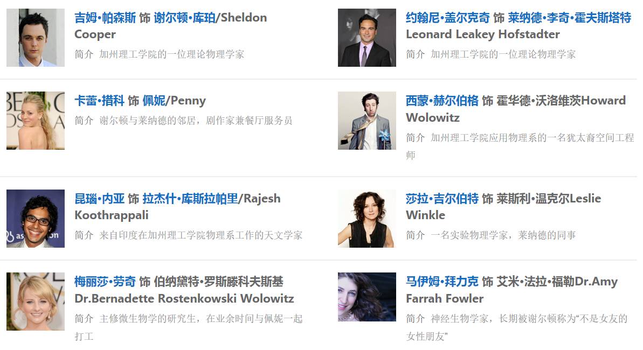643x350 pixels.
Task: Open the character link 莱纳德·李奇·霍夫斯塔特
Action: [570, 18]
